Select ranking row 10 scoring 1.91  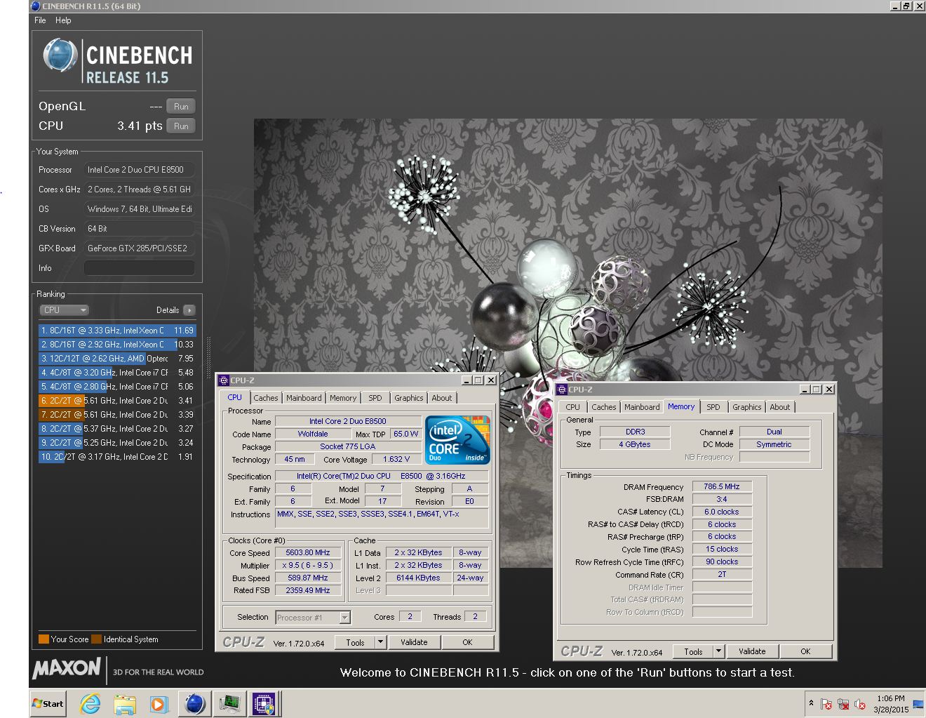coord(117,457)
